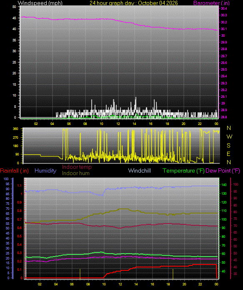Click the '1.1' rainfall axis value
Screen dimensions: 243x290
(19, 186)
